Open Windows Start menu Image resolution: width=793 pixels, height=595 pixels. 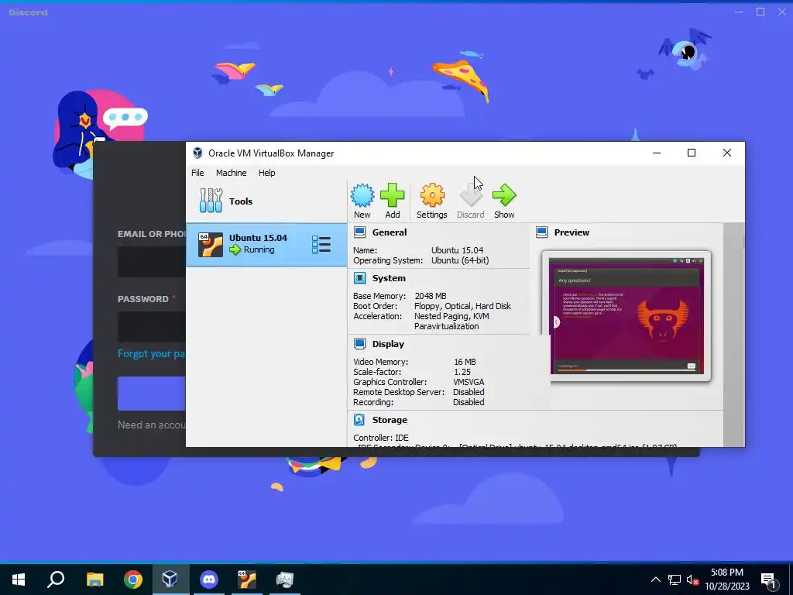(19, 580)
